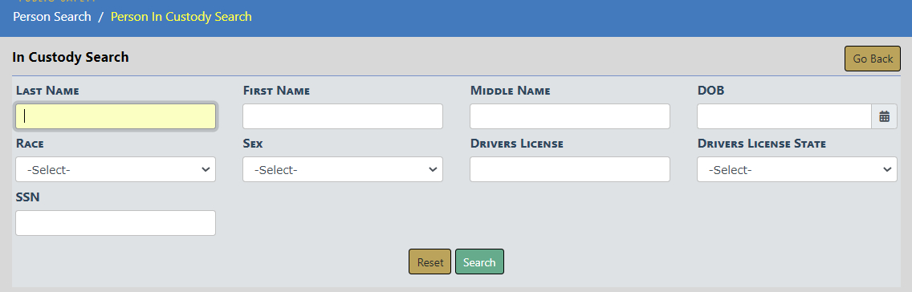
Task: Click into the First Name field
Action: click(343, 116)
